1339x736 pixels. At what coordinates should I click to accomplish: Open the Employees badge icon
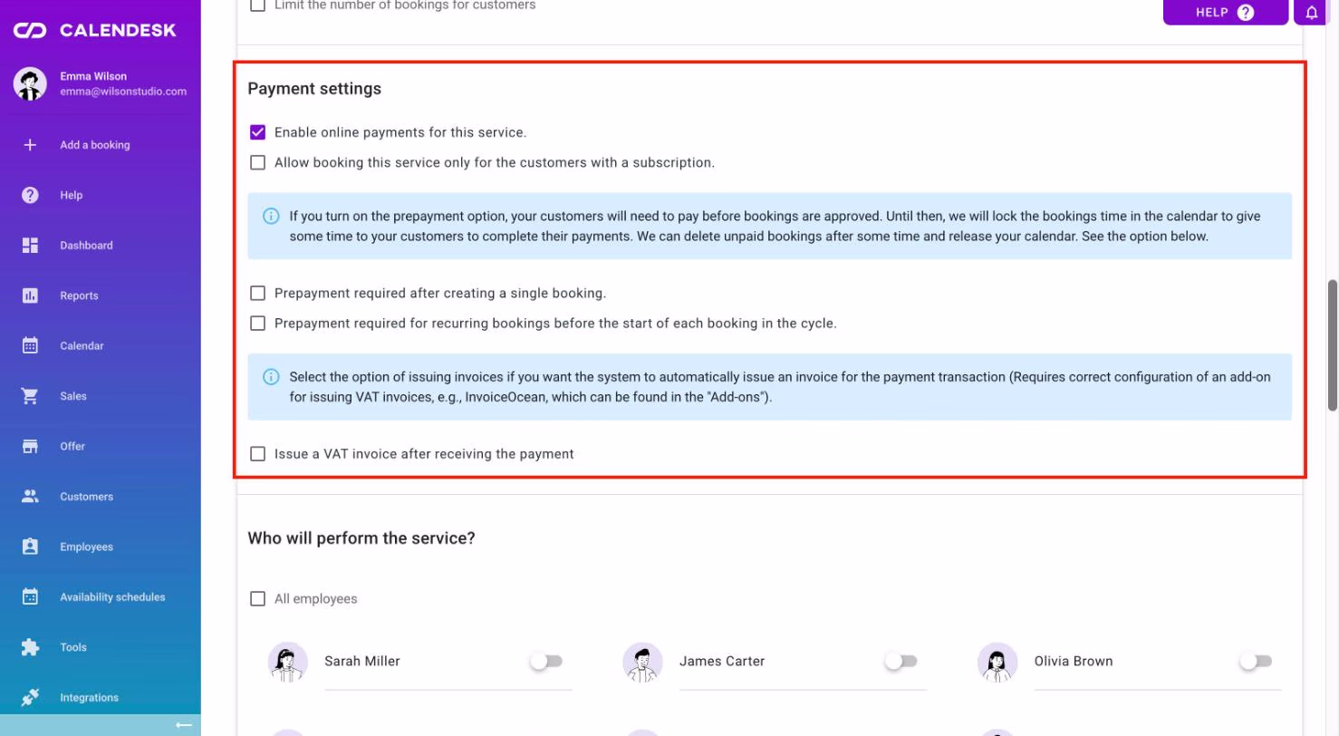coord(30,547)
